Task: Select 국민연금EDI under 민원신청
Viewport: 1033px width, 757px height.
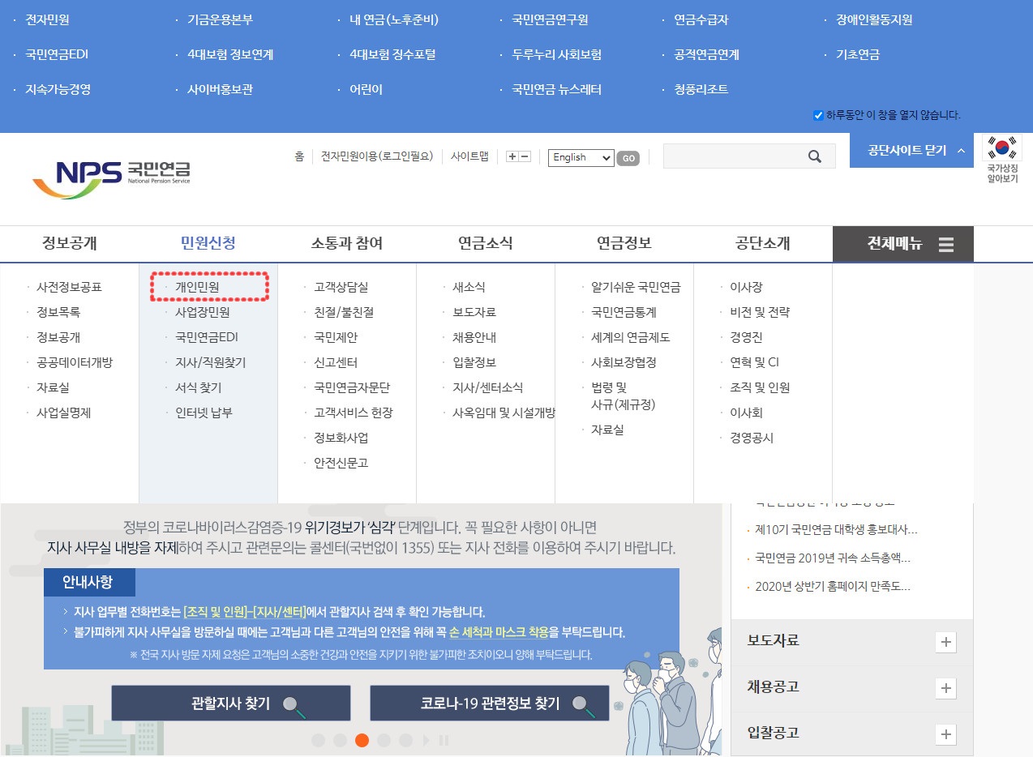Action: (207, 337)
